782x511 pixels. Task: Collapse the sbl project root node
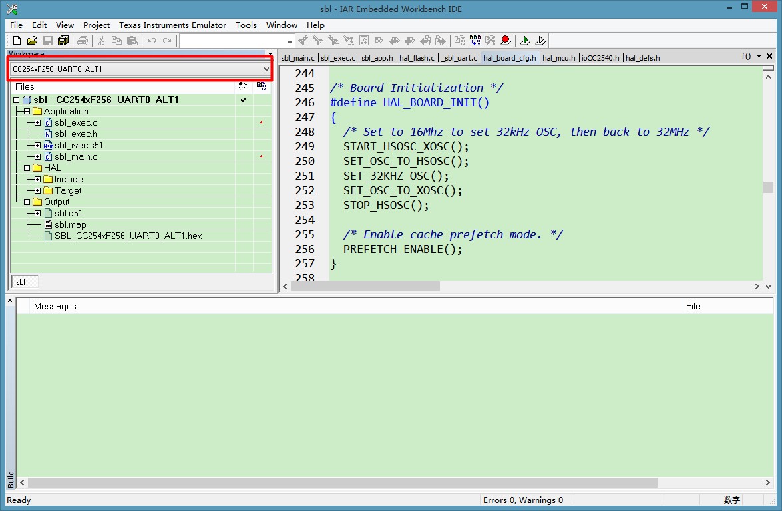pyautogui.click(x=16, y=100)
